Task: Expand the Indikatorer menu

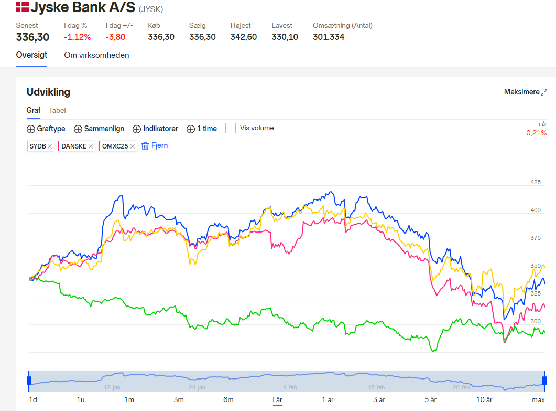Action: pos(155,129)
